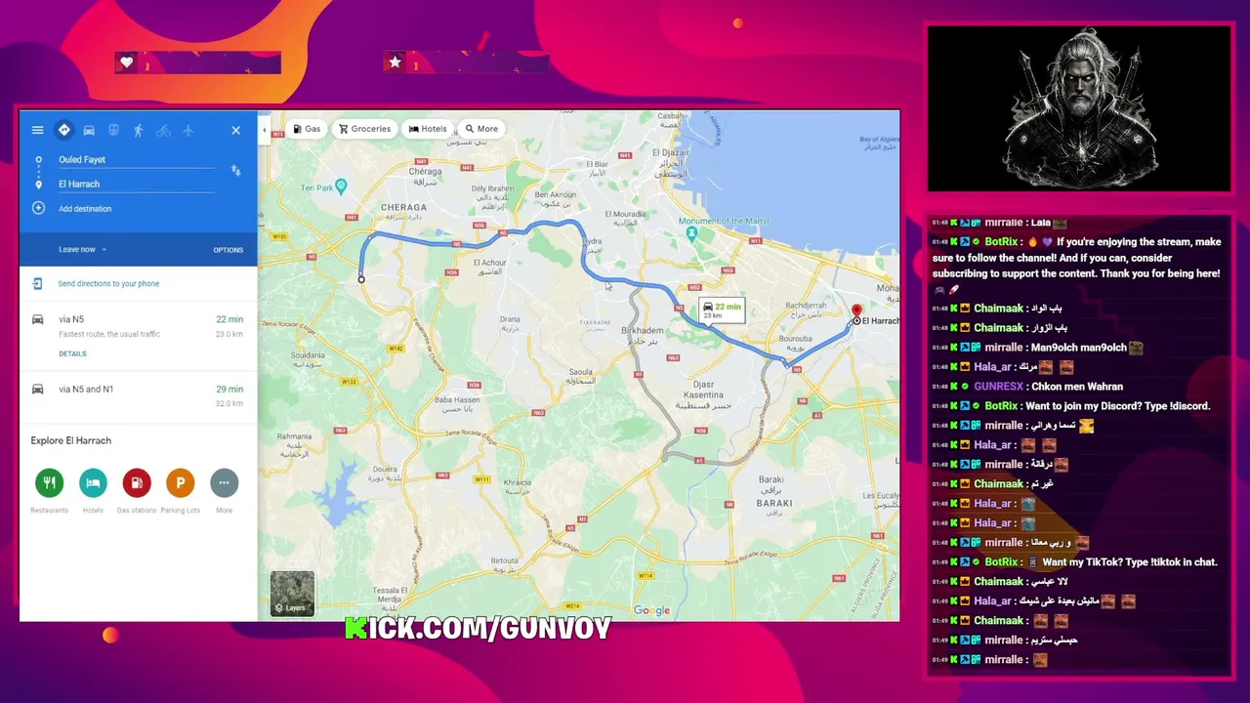The width and height of the screenshot is (1250, 703).
Task: Click the 23.0 km distance text
Action: pyautogui.click(x=229, y=334)
